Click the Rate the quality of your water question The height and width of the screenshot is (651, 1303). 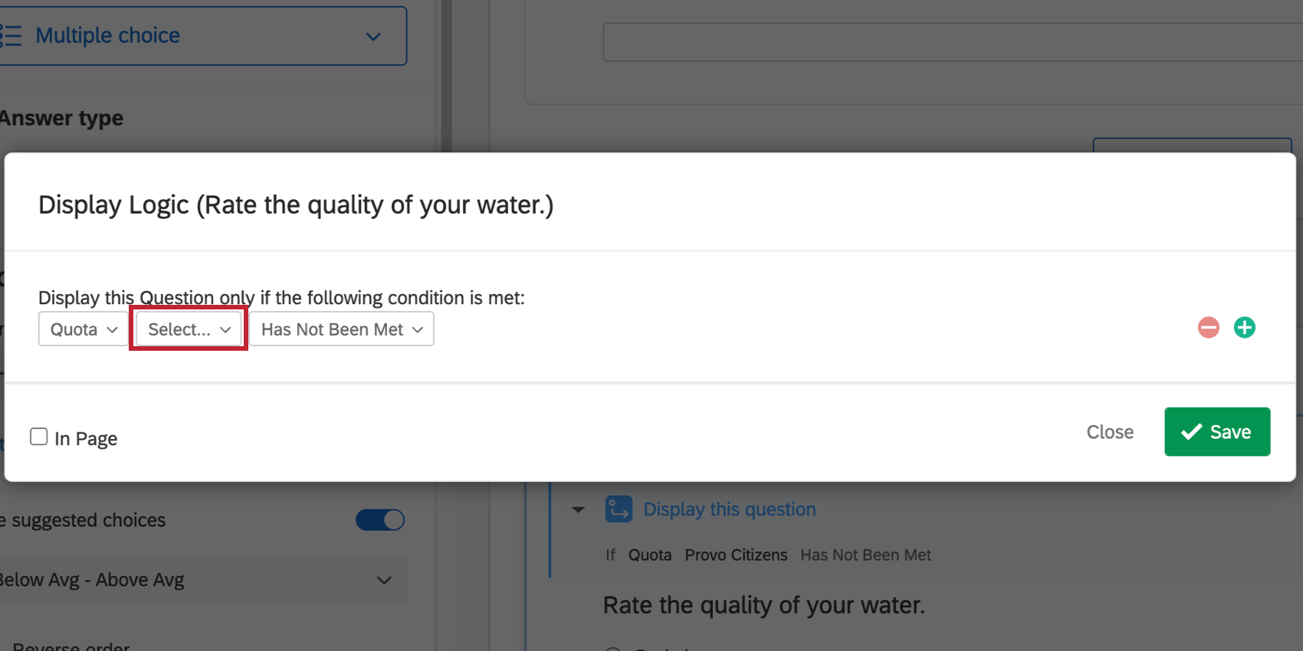pos(763,604)
